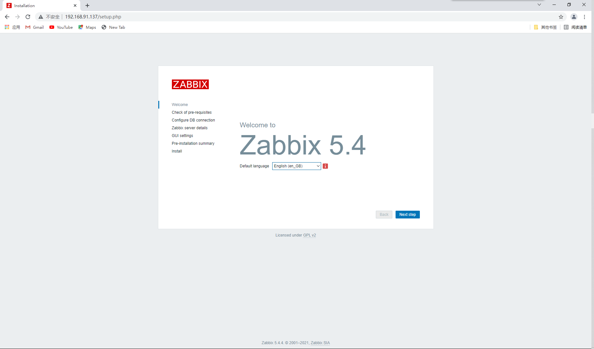The image size is (594, 349).
Task: Click the browser back arrow
Action: coord(7,17)
